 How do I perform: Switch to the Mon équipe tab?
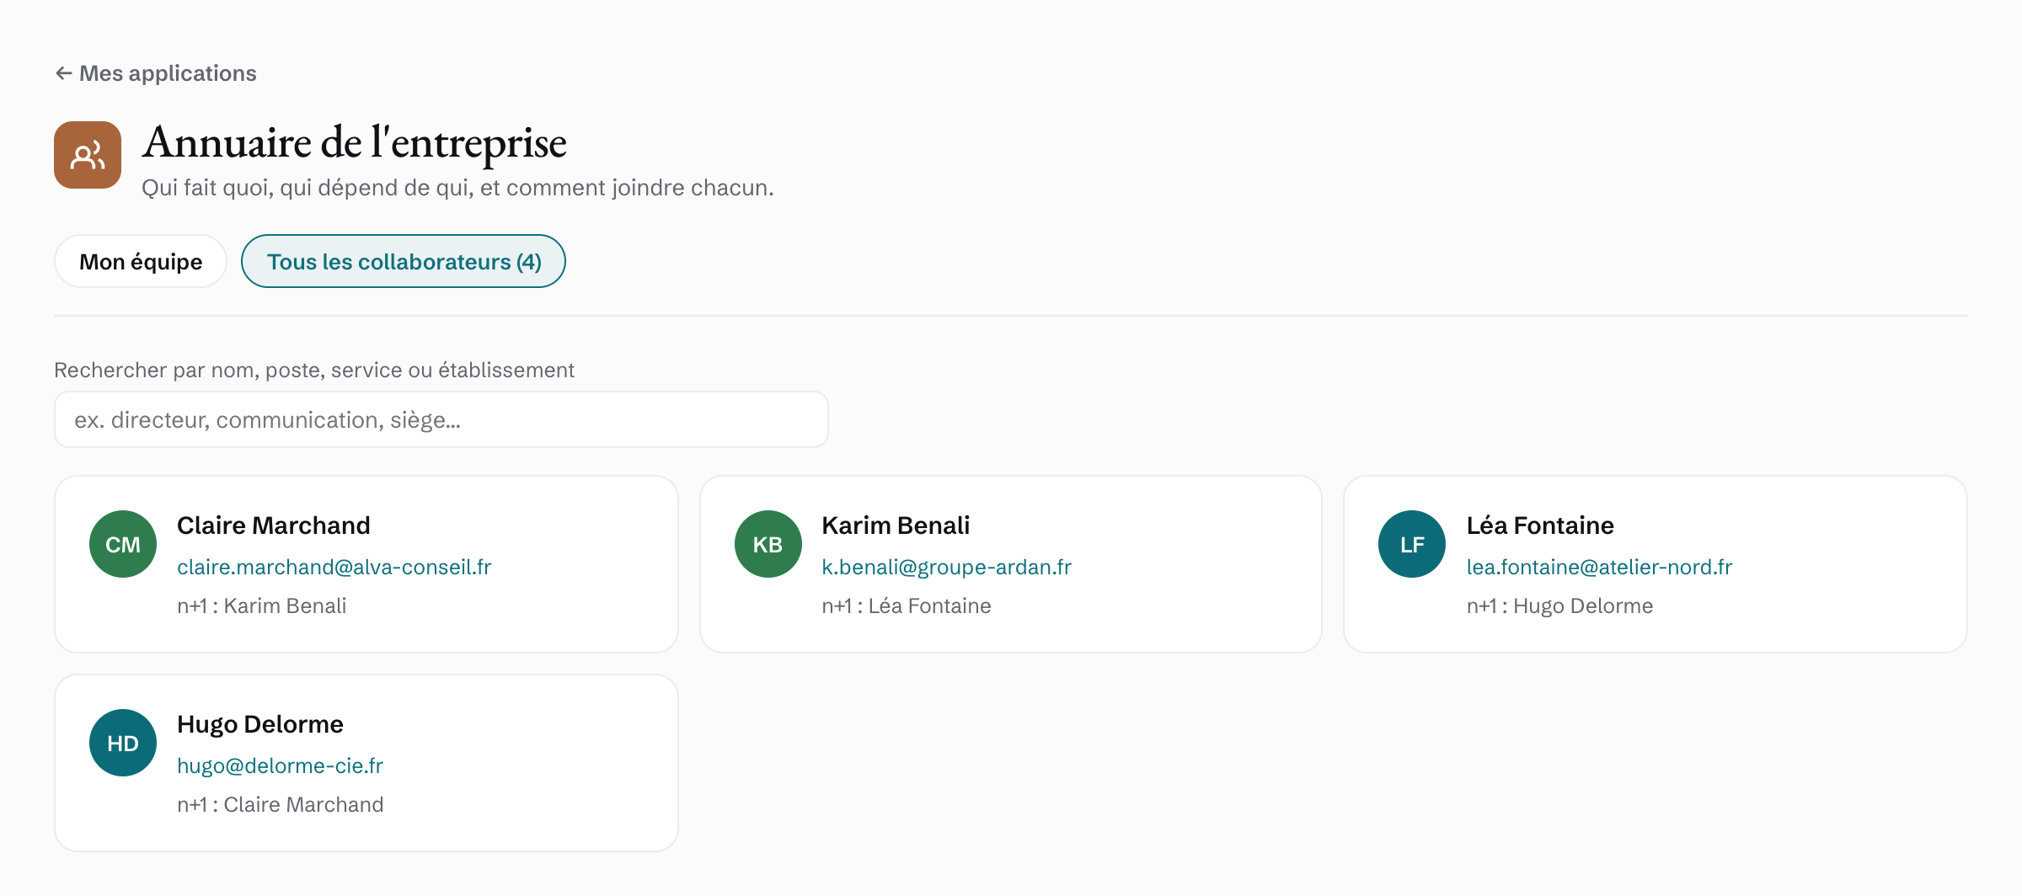click(141, 261)
